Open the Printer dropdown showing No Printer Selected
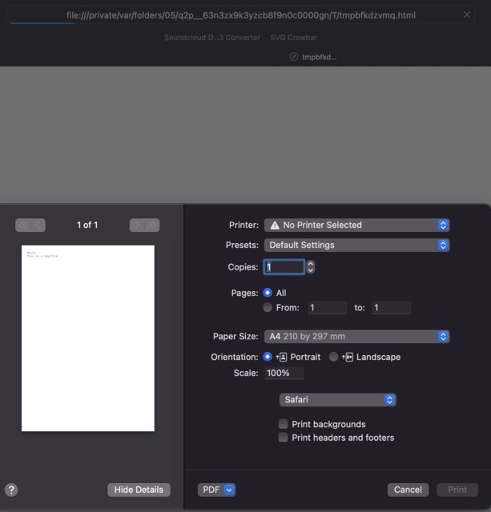This screenshot has width=491, height=512. click(356, 226)
